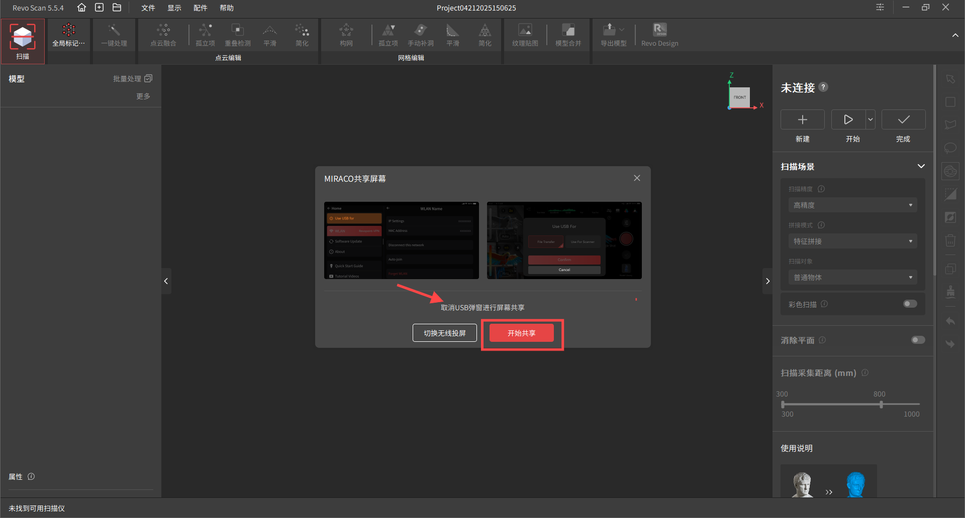Open the 显示 menu
This screenshot has height=518, width=965.
pyautogui.click(x=174, y=8)
